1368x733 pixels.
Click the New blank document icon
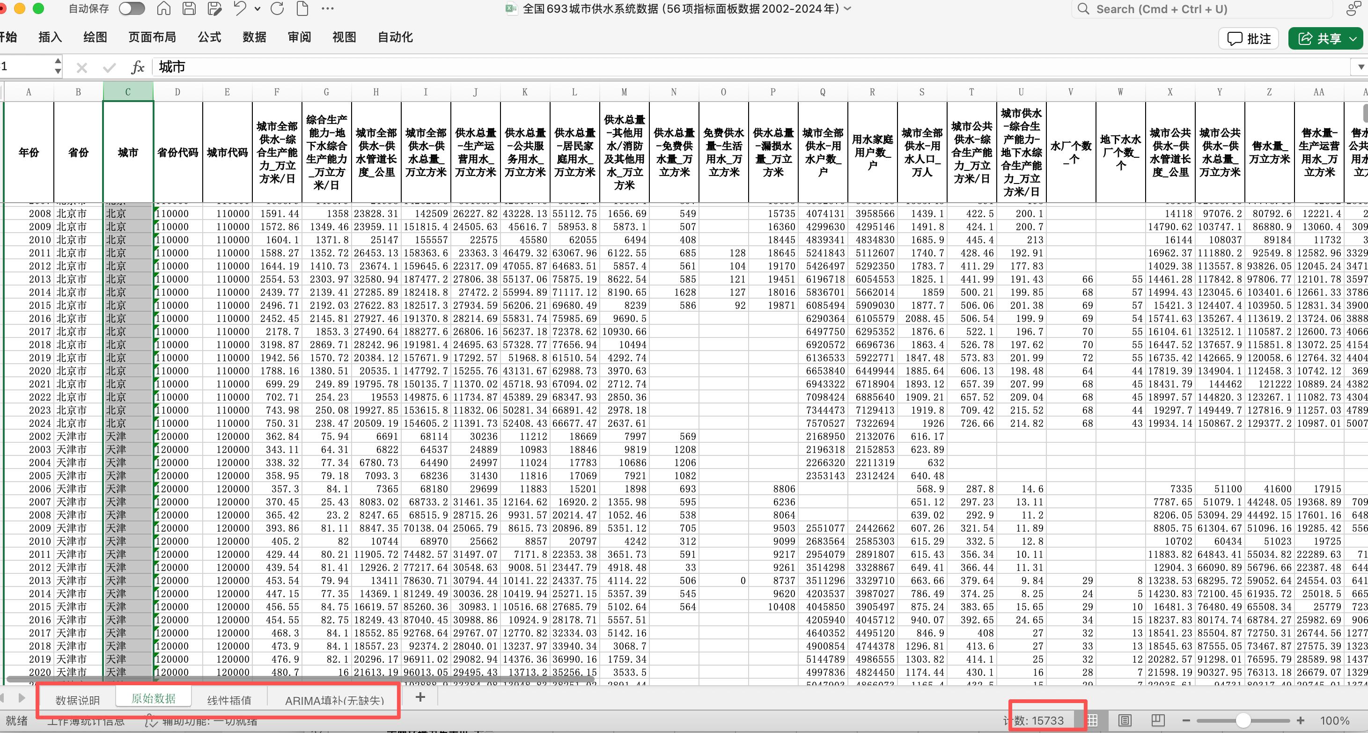pos(302,8)
